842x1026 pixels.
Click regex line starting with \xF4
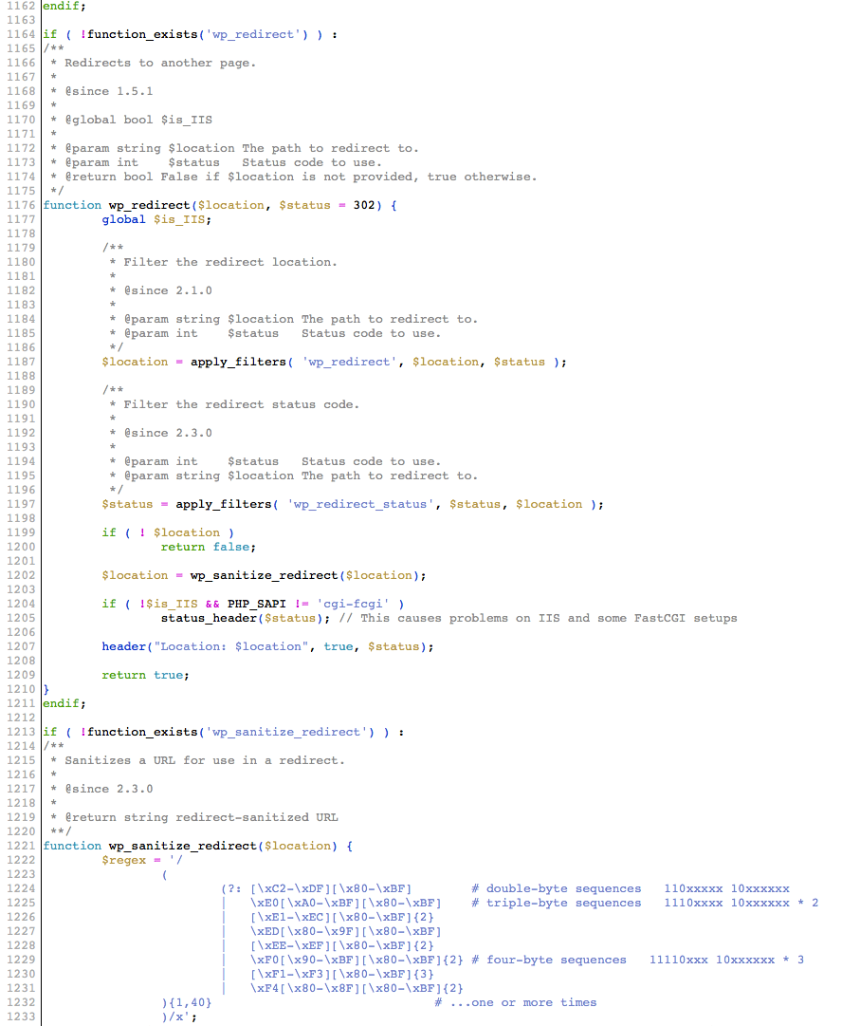pos(357,988)
